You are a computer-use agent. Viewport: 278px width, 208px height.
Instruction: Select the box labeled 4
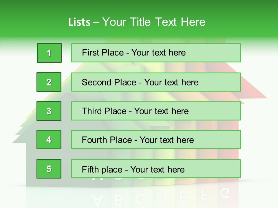[49, 140]
